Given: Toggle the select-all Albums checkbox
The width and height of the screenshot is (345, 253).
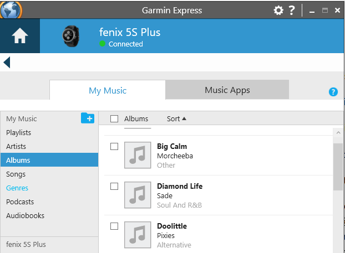Looking at the screenshot, I should 114,118.
